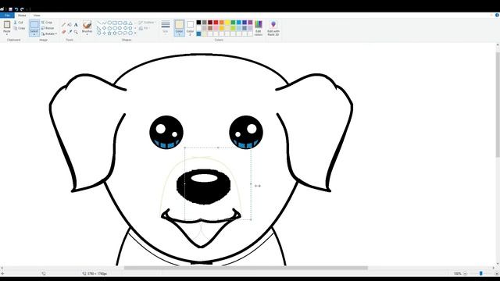Select the Eraser tool
This screenshot has width=500, height=281.
point(64,32)
